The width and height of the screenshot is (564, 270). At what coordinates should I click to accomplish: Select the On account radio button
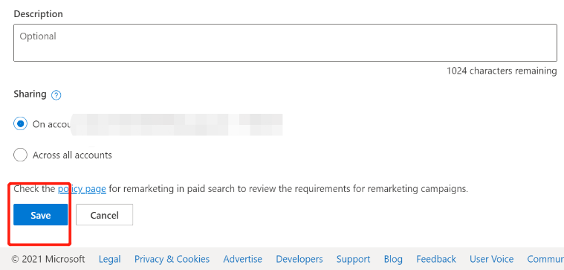pyautogui.click(x=20, y=123)
